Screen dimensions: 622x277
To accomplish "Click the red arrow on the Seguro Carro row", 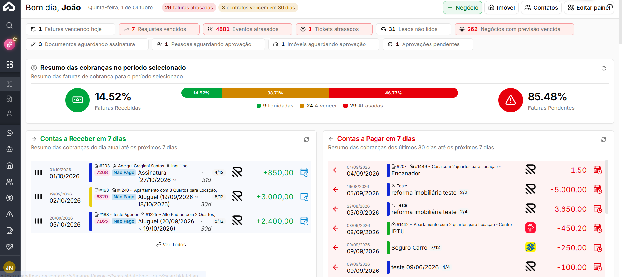I will click(336, 248).
